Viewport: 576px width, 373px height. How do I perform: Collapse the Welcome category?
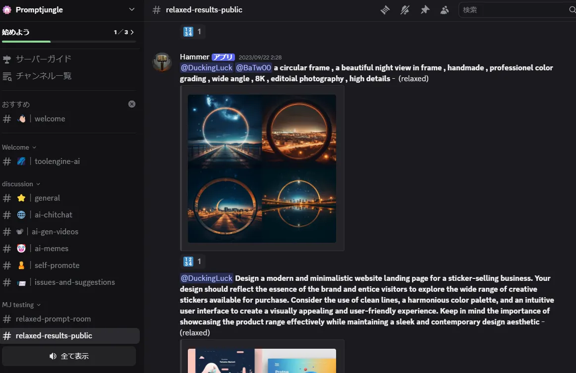pos(19,147)
